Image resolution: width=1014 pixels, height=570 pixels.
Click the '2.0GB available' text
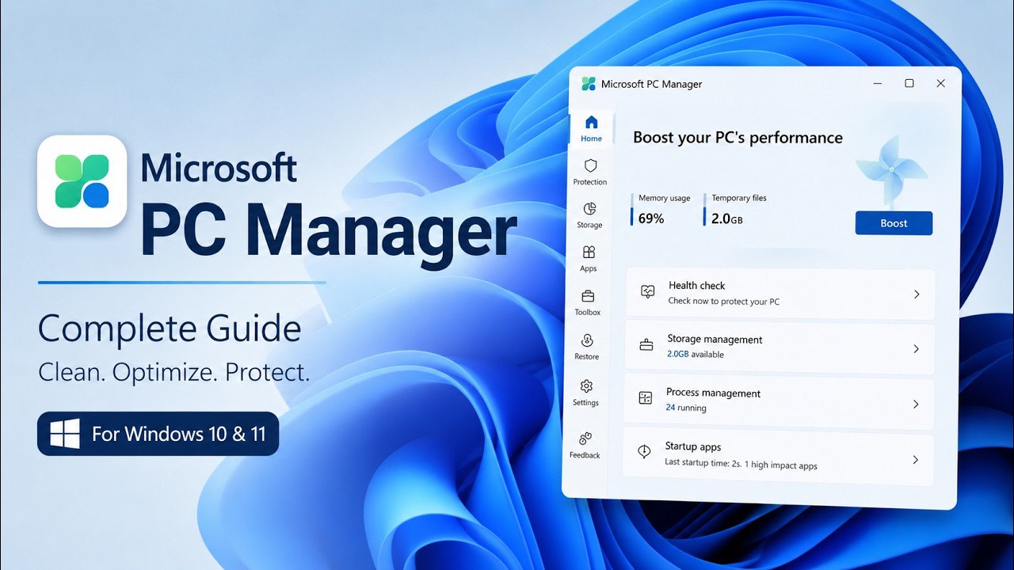click(x=696, y=355)
